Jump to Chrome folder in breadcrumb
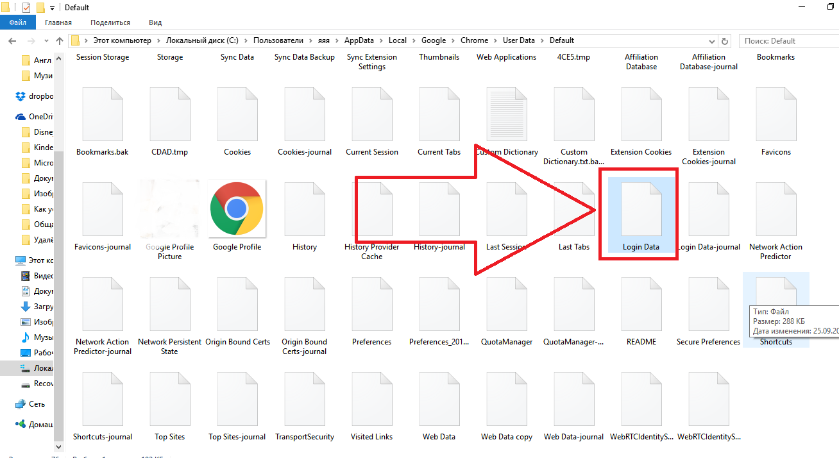 [474, 40]
